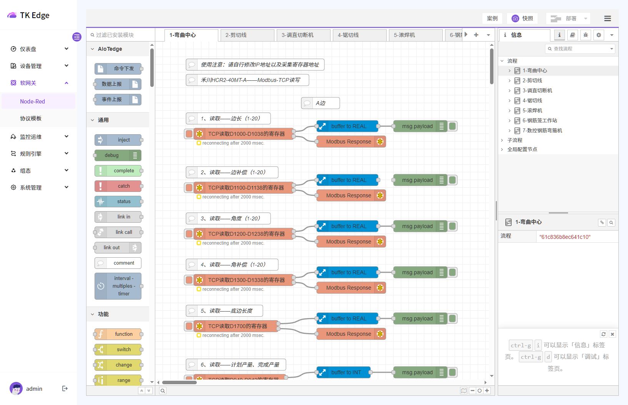Collapse all palette categories arrow
Image resolution: width=628 pixels, height=405 pixels.
(x=141, y=391)
